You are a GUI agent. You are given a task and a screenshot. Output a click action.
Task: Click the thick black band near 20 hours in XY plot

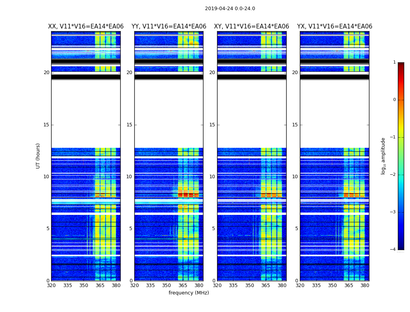point(251,77)
